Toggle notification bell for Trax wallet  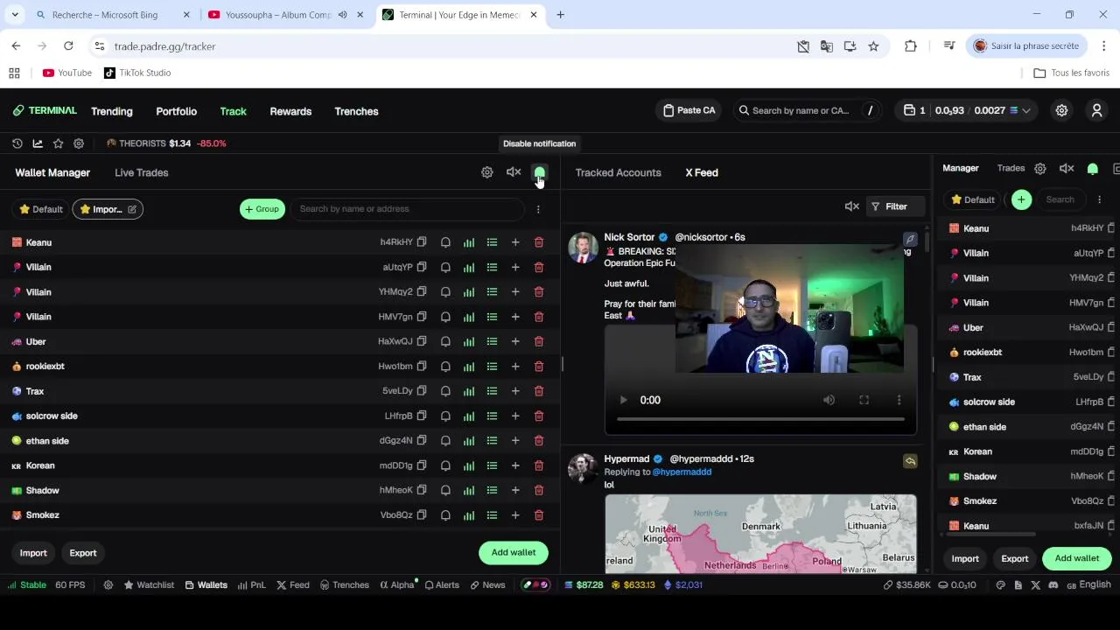(445, 391)
